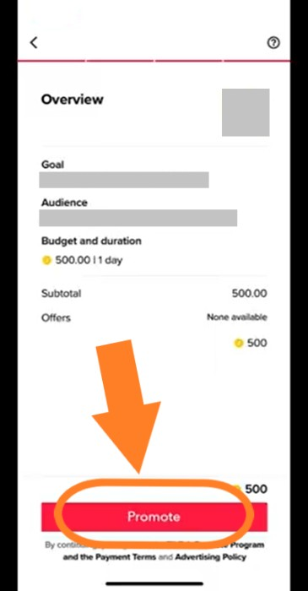308x591 pixels.
Task: Tap the coin icon next to 500 total
Action: coord(238,344)
